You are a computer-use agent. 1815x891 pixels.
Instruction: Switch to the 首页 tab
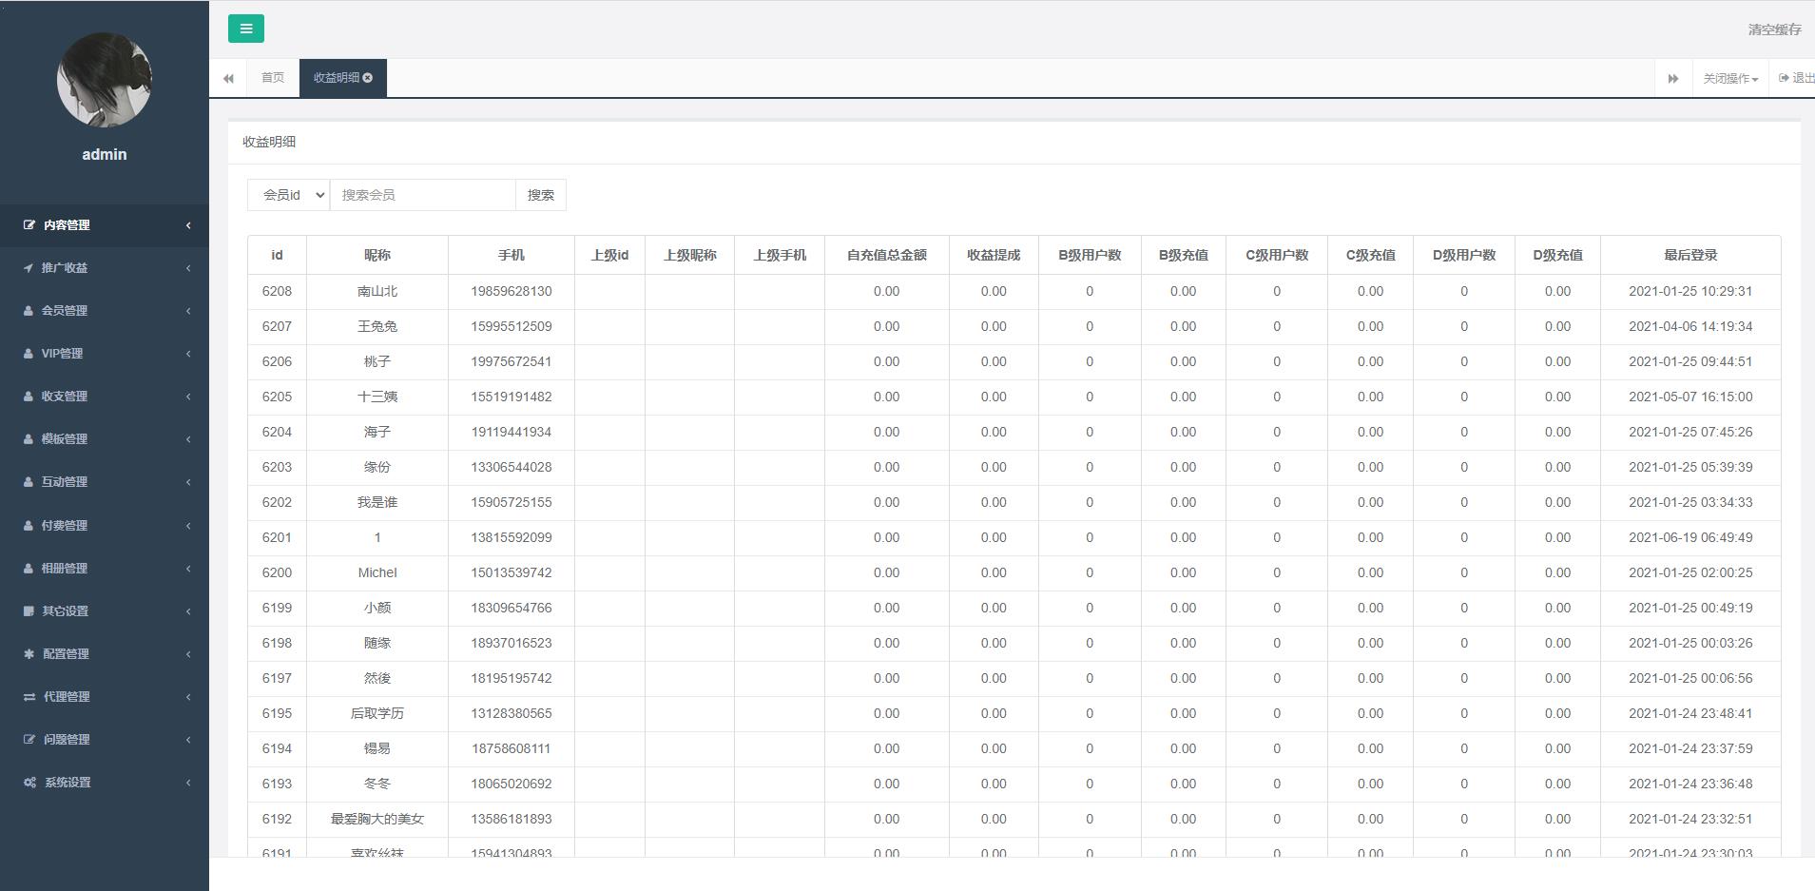273,78
